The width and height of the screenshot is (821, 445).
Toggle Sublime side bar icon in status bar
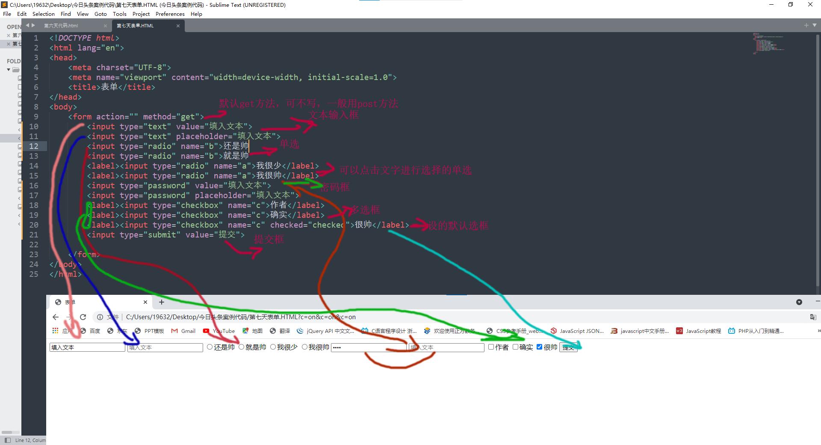[7, 440]
